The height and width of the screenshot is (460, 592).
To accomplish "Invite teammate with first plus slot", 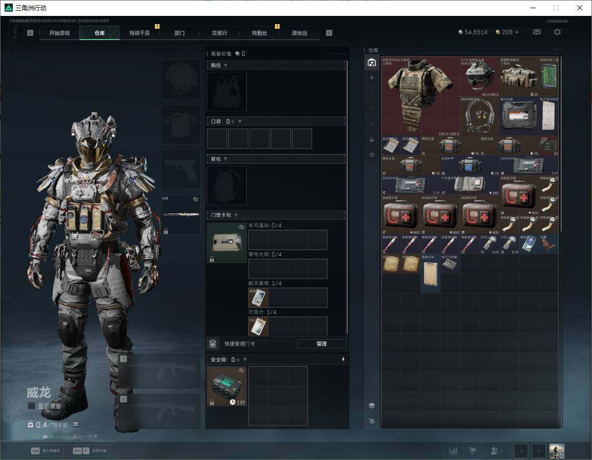I will coord(521,451).
